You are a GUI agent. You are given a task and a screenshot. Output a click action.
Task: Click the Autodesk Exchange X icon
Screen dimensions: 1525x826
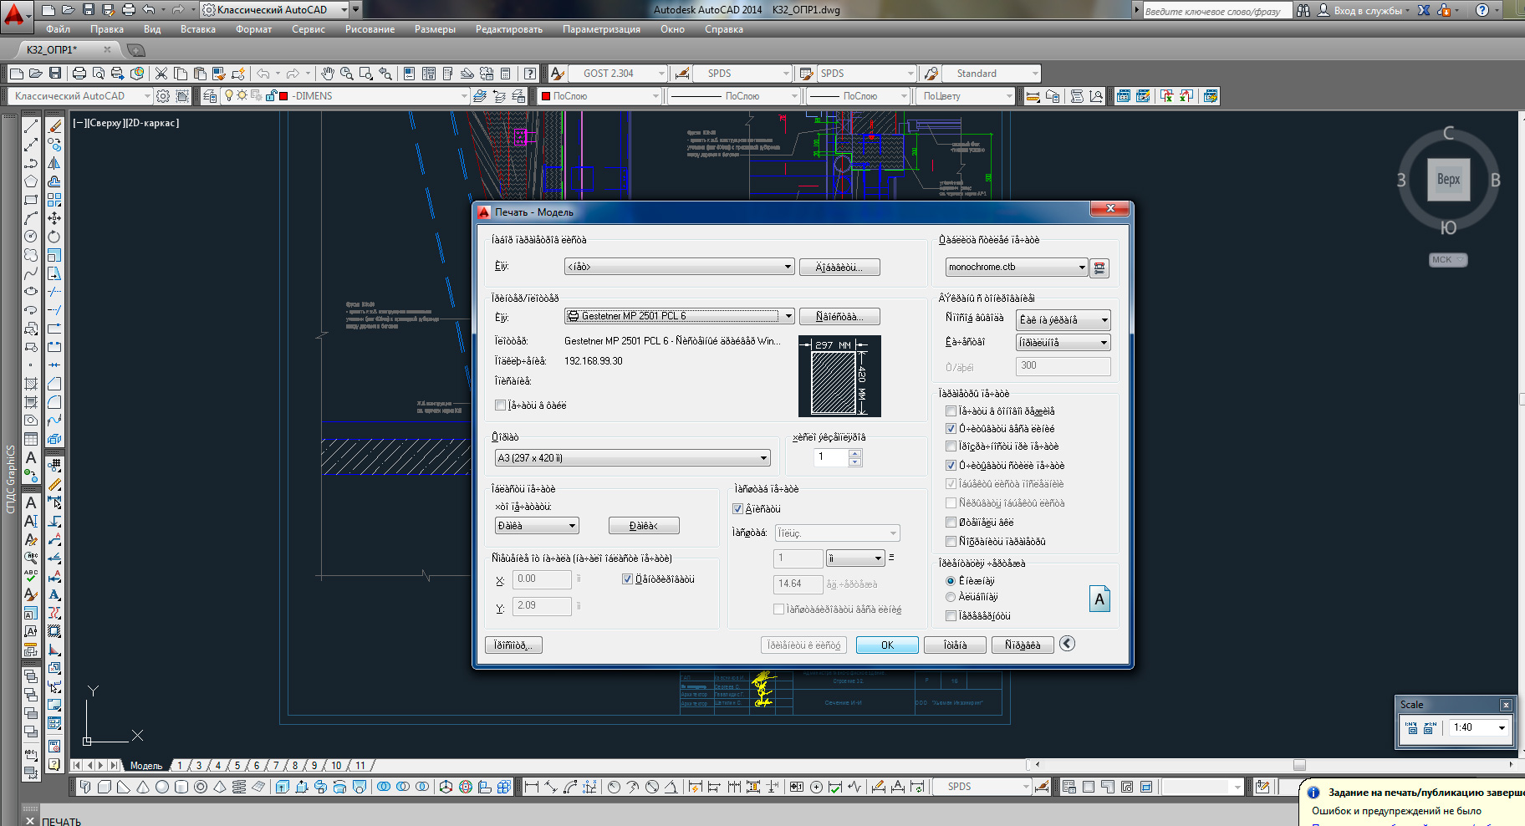click(1424, 10)
